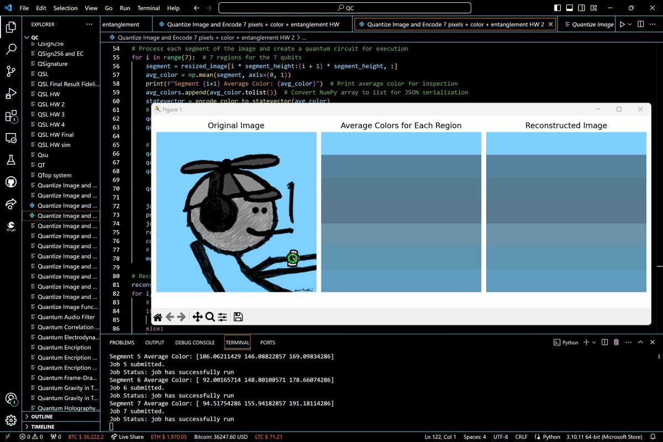This screenshot has width=663, height=442.
Task: Click the 3.10.11 64-bit interpreter selector
Action: [x=604, y=437]
